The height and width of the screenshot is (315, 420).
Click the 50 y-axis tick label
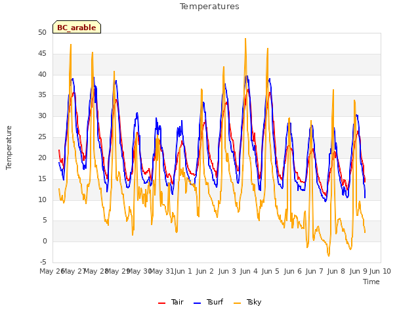pos(42,32)
